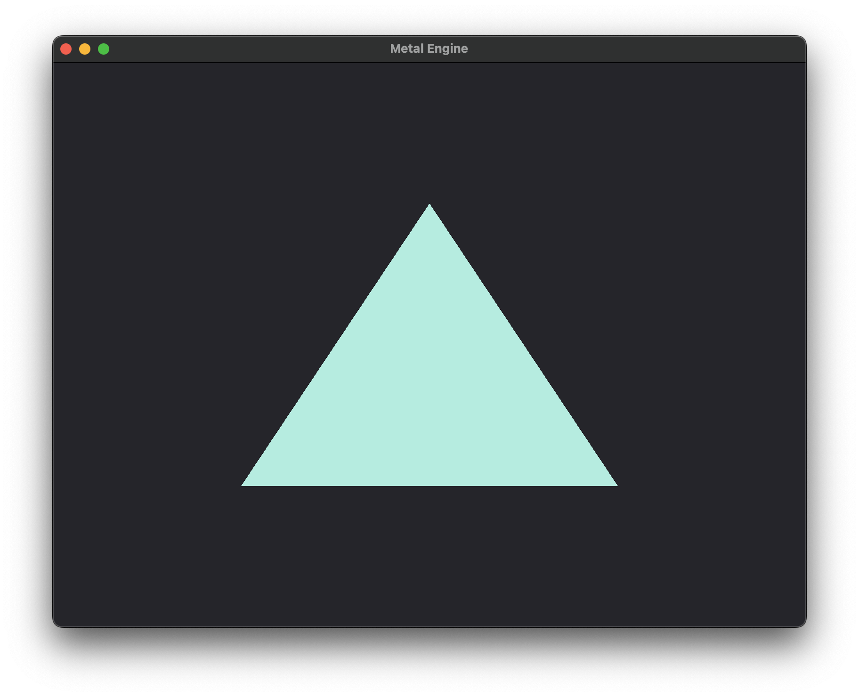Viewport: 859px width, 697px height.
Task: Click the yellow traffic light button
Action: (x=85, y=48)
